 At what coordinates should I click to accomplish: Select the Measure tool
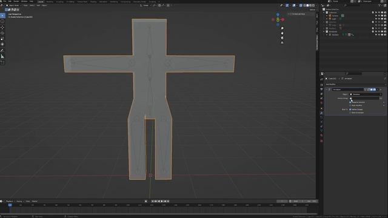[x=2, y=56]
